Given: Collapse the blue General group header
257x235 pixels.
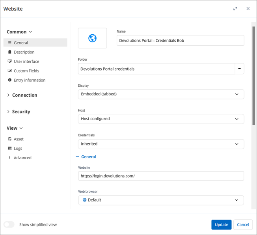Looking at the screenshot, I should (x=86, y=157).
